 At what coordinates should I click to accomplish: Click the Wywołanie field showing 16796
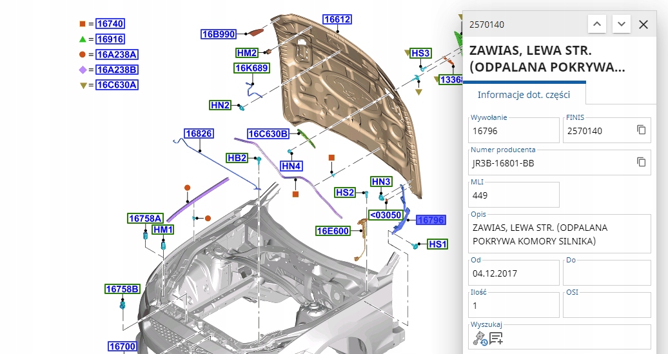pos(514,130)
